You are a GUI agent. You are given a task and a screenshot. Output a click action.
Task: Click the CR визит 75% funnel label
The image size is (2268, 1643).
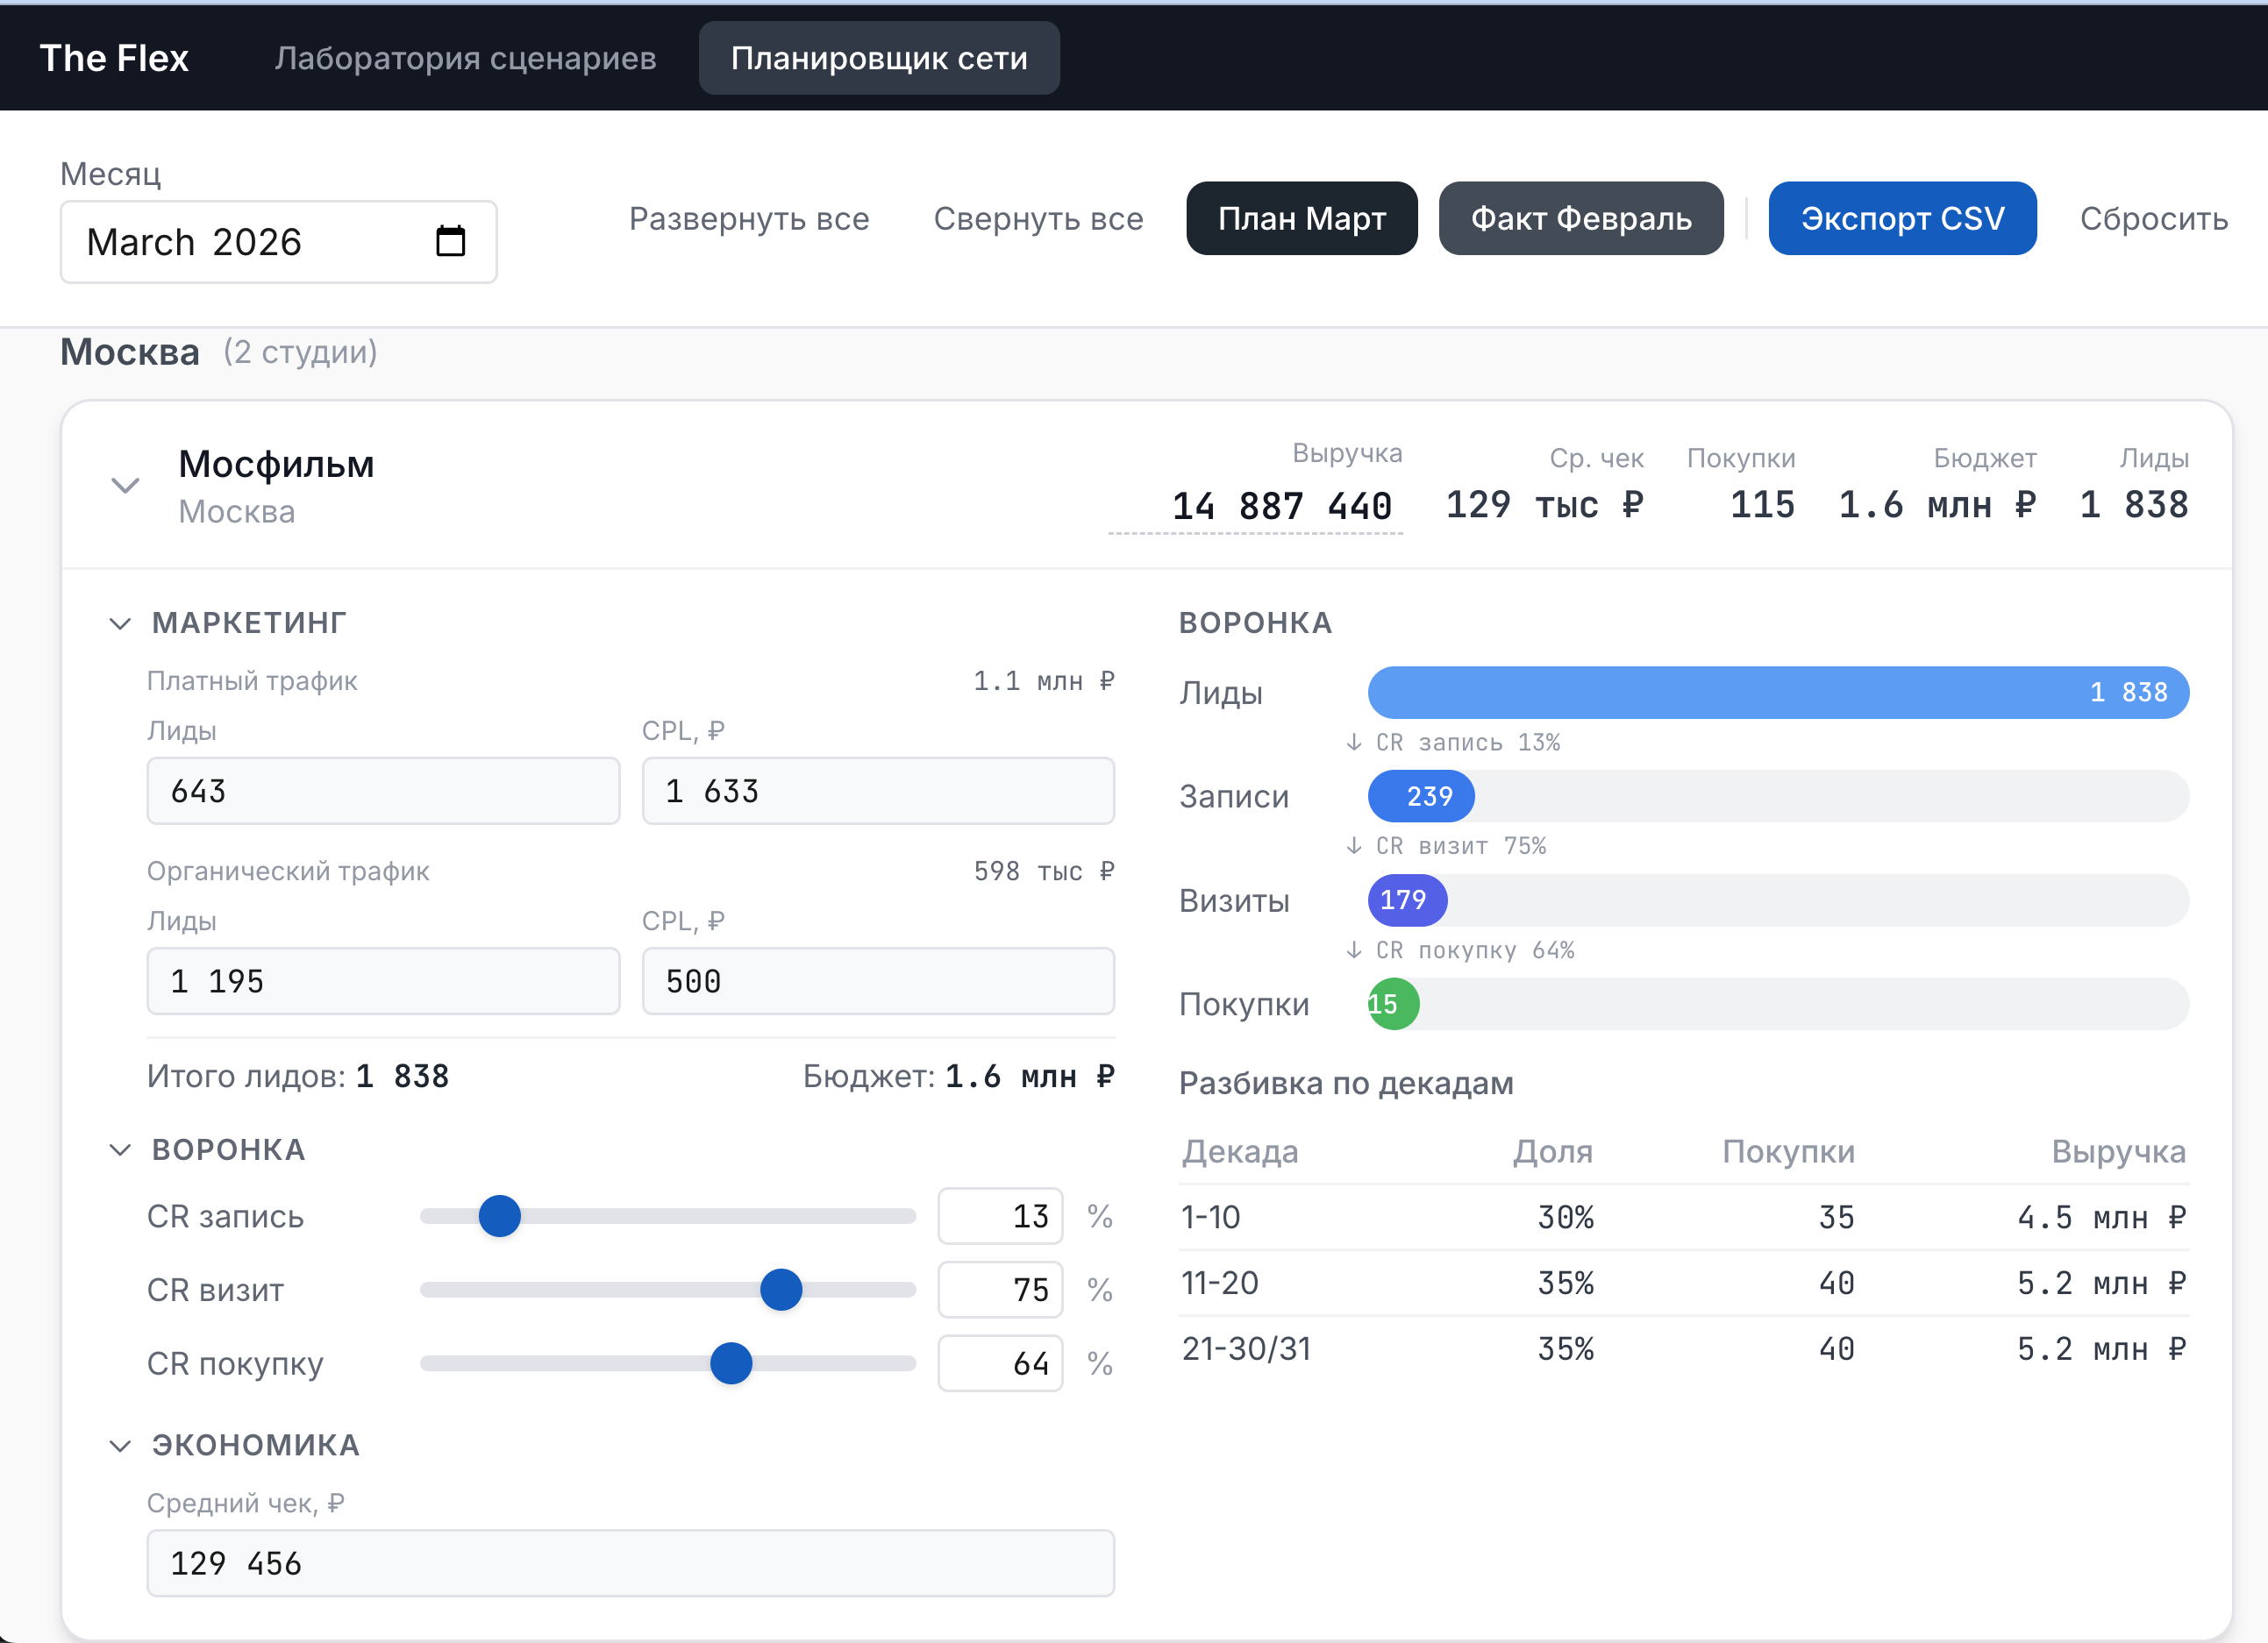tap(1461, 846)
